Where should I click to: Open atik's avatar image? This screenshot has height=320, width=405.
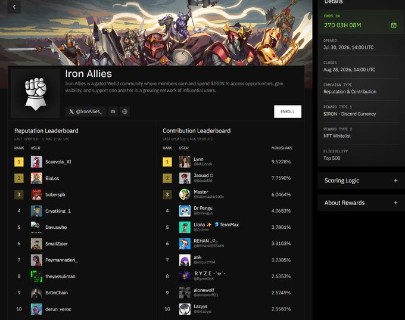pyautogui.click(x=185, y=260)
